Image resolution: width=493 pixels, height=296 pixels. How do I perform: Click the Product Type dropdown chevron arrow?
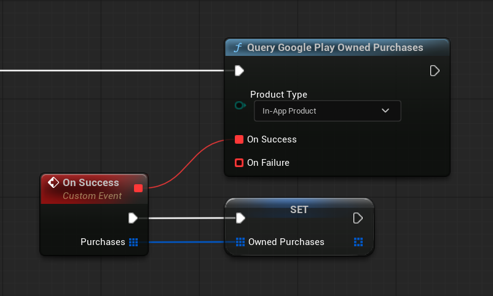tap(385, 111)
